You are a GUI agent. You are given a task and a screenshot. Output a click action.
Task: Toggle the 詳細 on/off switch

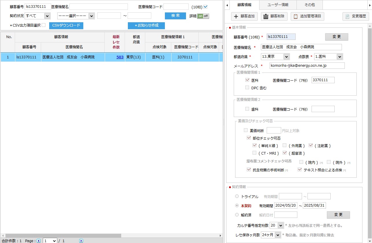(x=203, y=16)
